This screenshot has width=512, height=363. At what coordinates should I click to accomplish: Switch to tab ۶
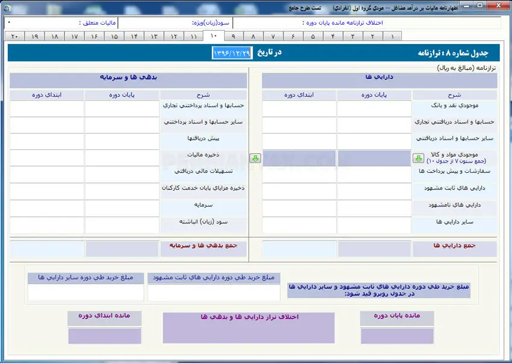click(293, 36)
